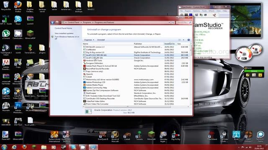Screen dimensions: 268x150
Task: Launch the World of Warcraft shortcut
Action: tap(115, 137)
